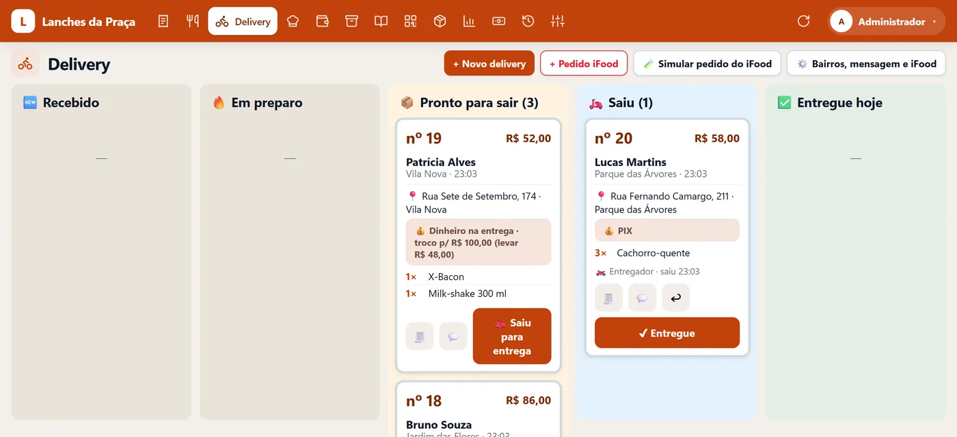Click the X-Bacon item line
Image resolution: width=957 pixels, height=437 pixels.
pyautogui.click(x=478, y=277)
